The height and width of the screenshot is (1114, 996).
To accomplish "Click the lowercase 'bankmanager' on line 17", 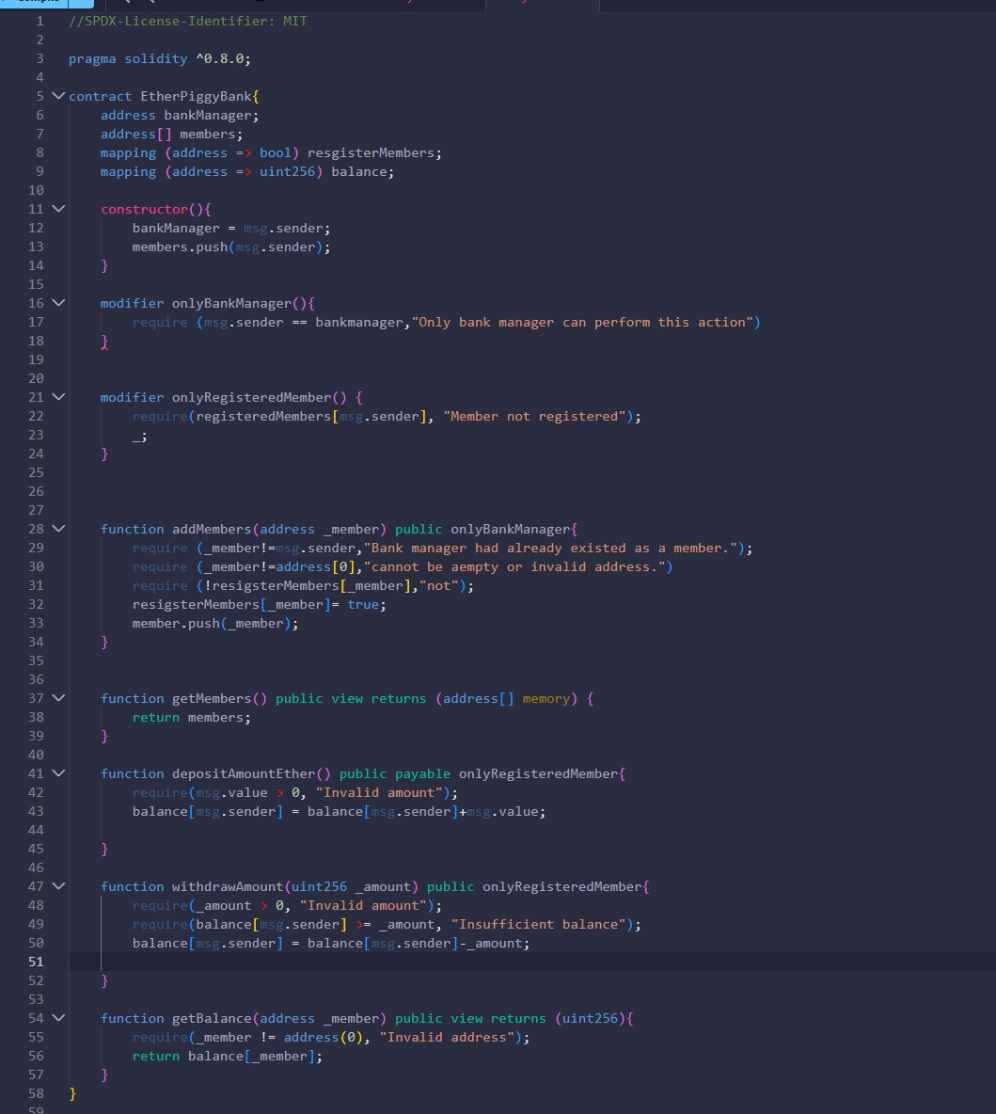I will 358,323.
